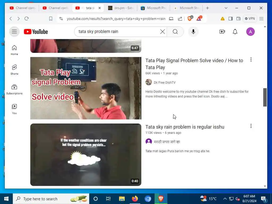This screenshot has height=204, width=272.
Task: Click the page vertical scrollbar thumb
Action: click(265, 97)
